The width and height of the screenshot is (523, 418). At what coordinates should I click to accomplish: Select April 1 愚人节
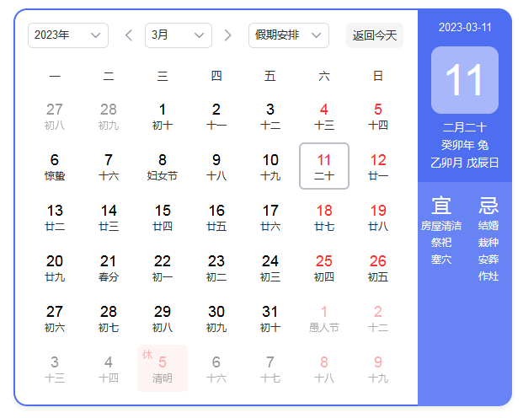tap(324, 319)
